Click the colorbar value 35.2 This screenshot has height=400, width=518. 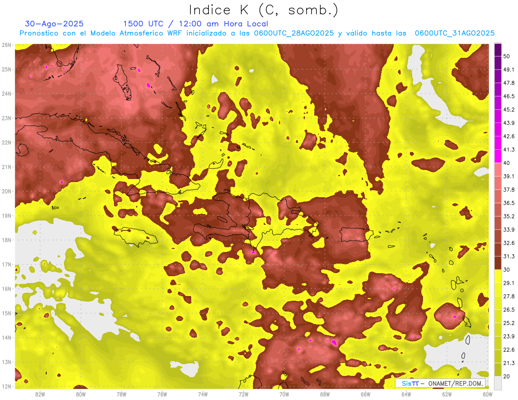(x=509, y=216)
